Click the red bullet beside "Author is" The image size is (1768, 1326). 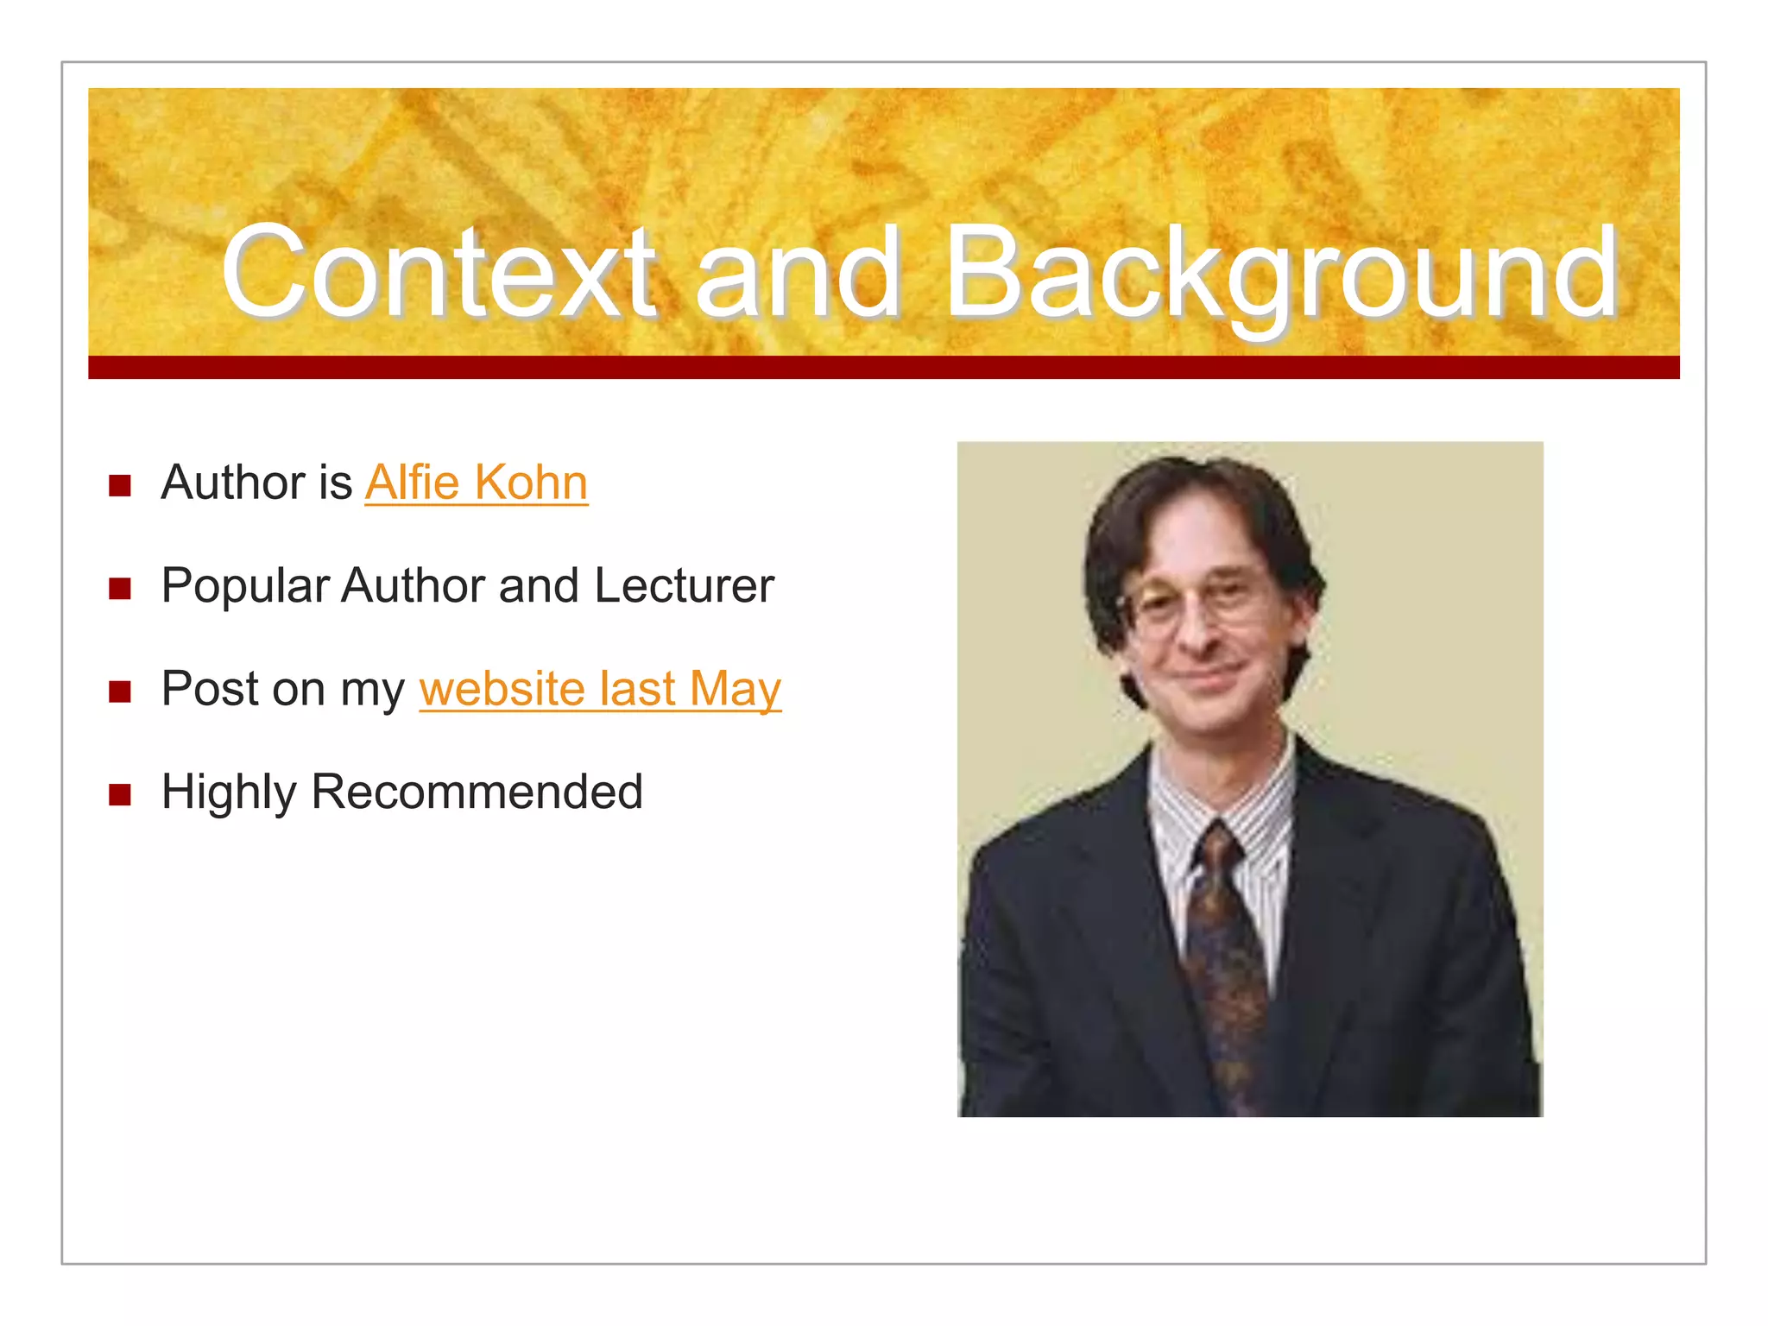click(120, 486)
